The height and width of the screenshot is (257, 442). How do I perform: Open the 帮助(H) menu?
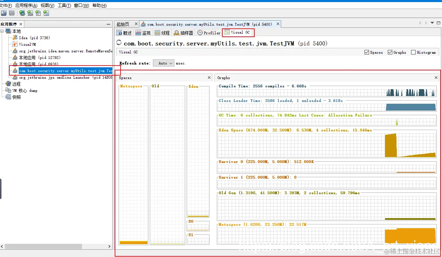click(x=99, y=6)
